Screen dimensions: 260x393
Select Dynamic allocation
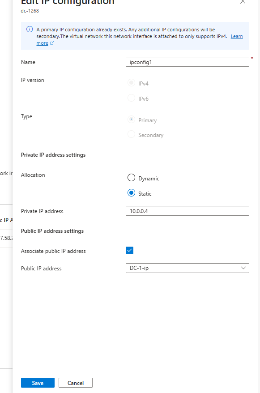click(x=131, y=177)
